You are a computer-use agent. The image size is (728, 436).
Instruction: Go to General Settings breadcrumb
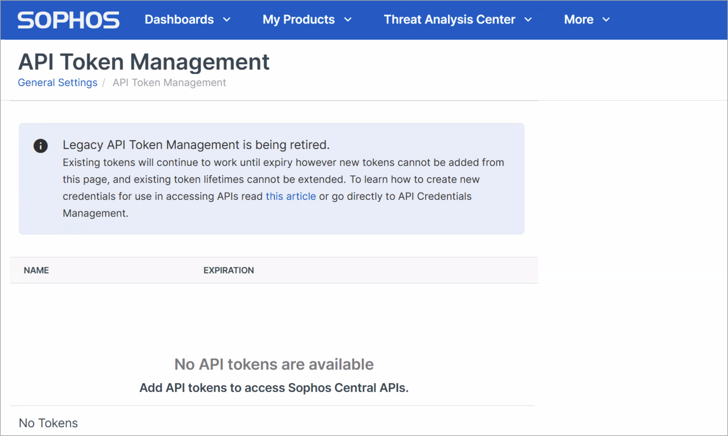[x=57, y=83]
